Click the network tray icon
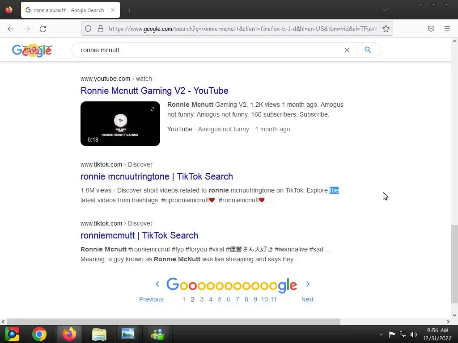This screenshot has width=458, height=343. click(403, 334)
